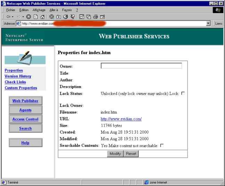225x186 pixels.
Task: Click the 'Terminé' status bar text
Action: click(13, 183)
